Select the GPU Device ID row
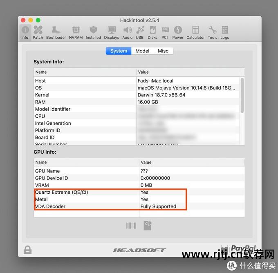278x273 pixels. tap(139, 178)
